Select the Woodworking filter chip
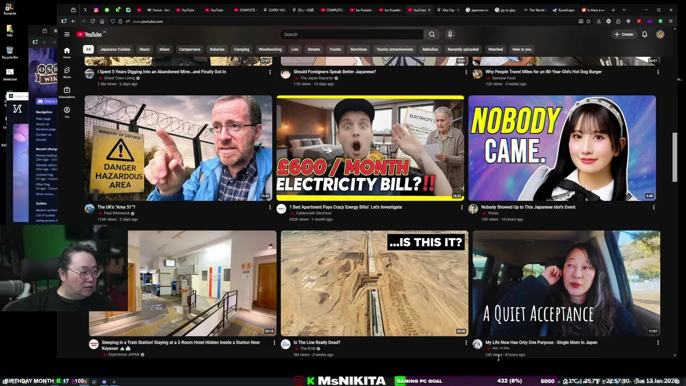Viewport: 686px width, 386px height. [x=270, y=49]
